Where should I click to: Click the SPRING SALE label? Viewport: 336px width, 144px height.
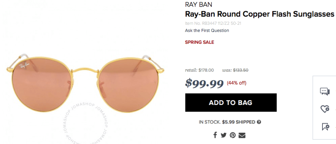coord(200,42)
